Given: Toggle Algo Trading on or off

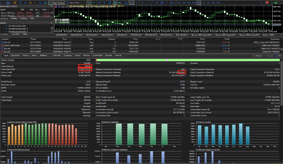Looking at the screenshot, I should (x=57, y=3).
